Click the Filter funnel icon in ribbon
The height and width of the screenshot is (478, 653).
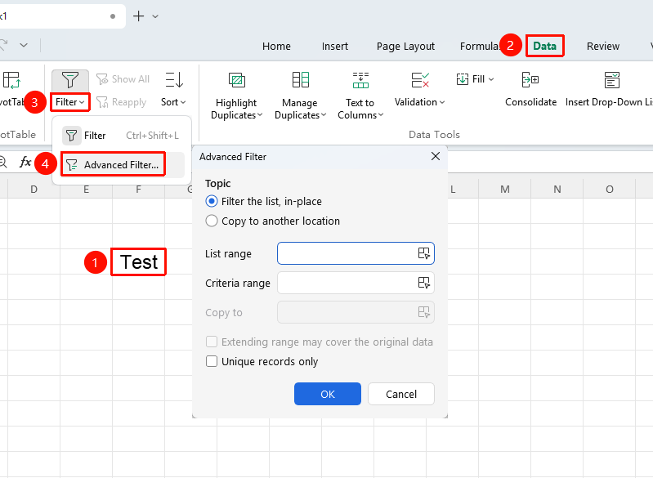pos(70,79)
